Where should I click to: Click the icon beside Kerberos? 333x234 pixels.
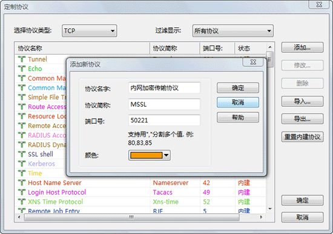22,164
